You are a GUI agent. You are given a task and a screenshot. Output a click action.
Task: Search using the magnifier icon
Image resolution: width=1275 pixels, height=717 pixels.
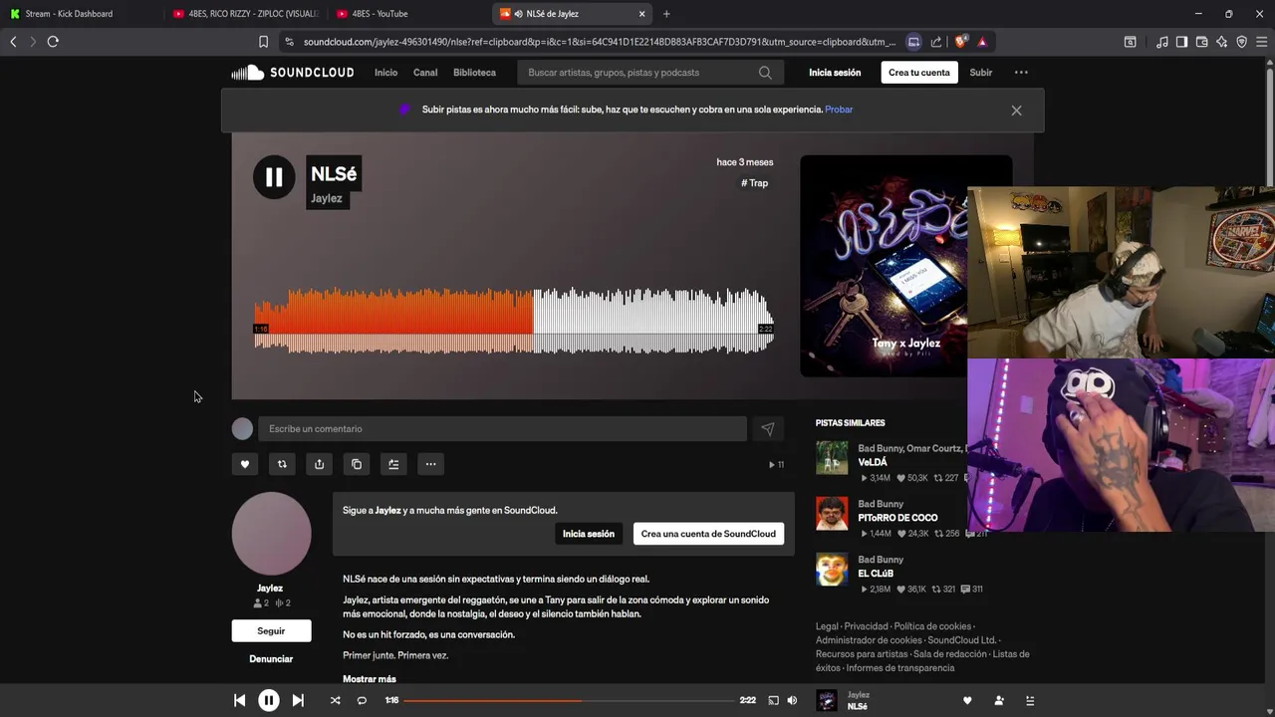point(765,73)
